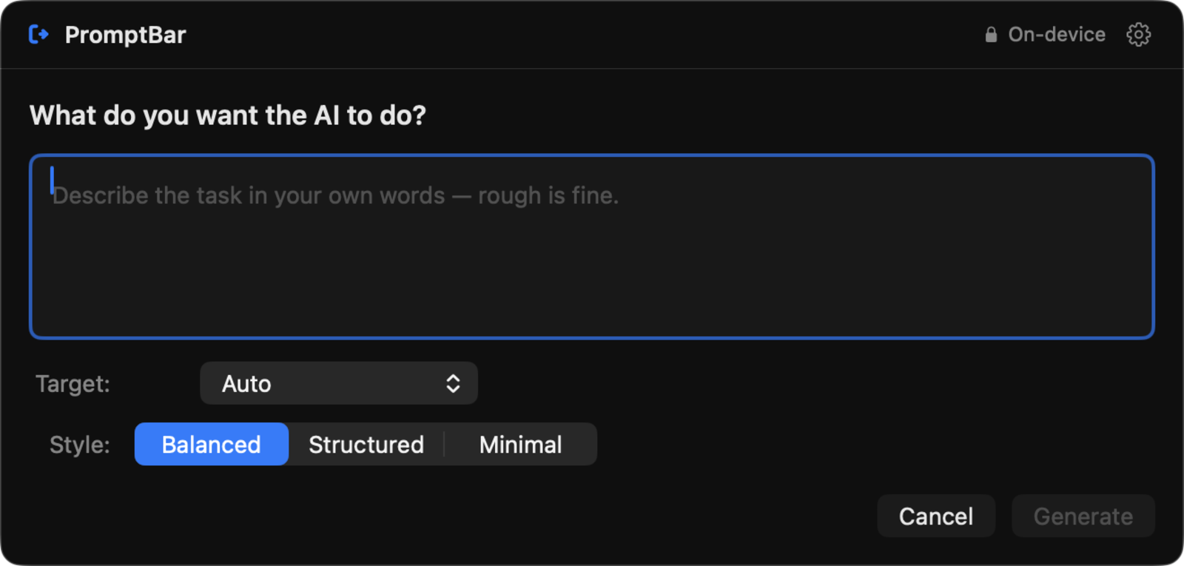
Task: Click the PromptBar logo icon
Action: (38, 34)
